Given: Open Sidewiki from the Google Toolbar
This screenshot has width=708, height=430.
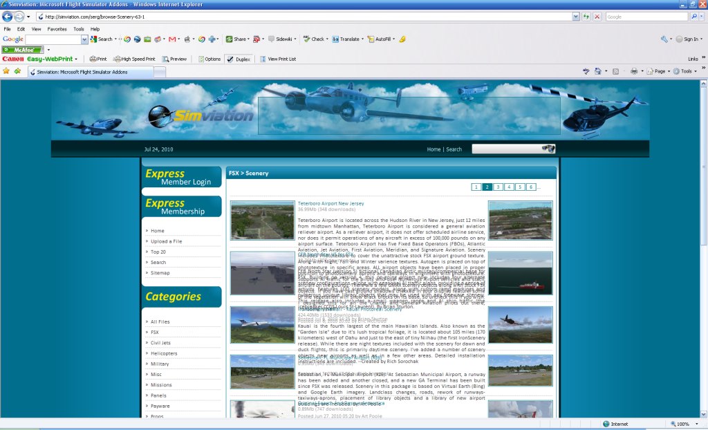Looking at the screenshot, I should click(x=281, y=39).
